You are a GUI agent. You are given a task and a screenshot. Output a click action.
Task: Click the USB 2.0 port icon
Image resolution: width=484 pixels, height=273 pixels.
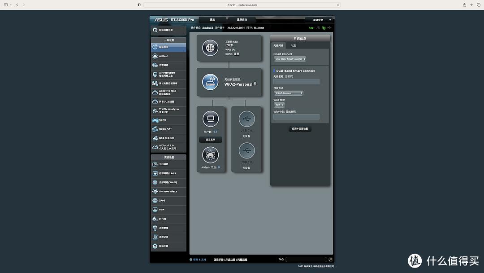click(x=246, y=151)
